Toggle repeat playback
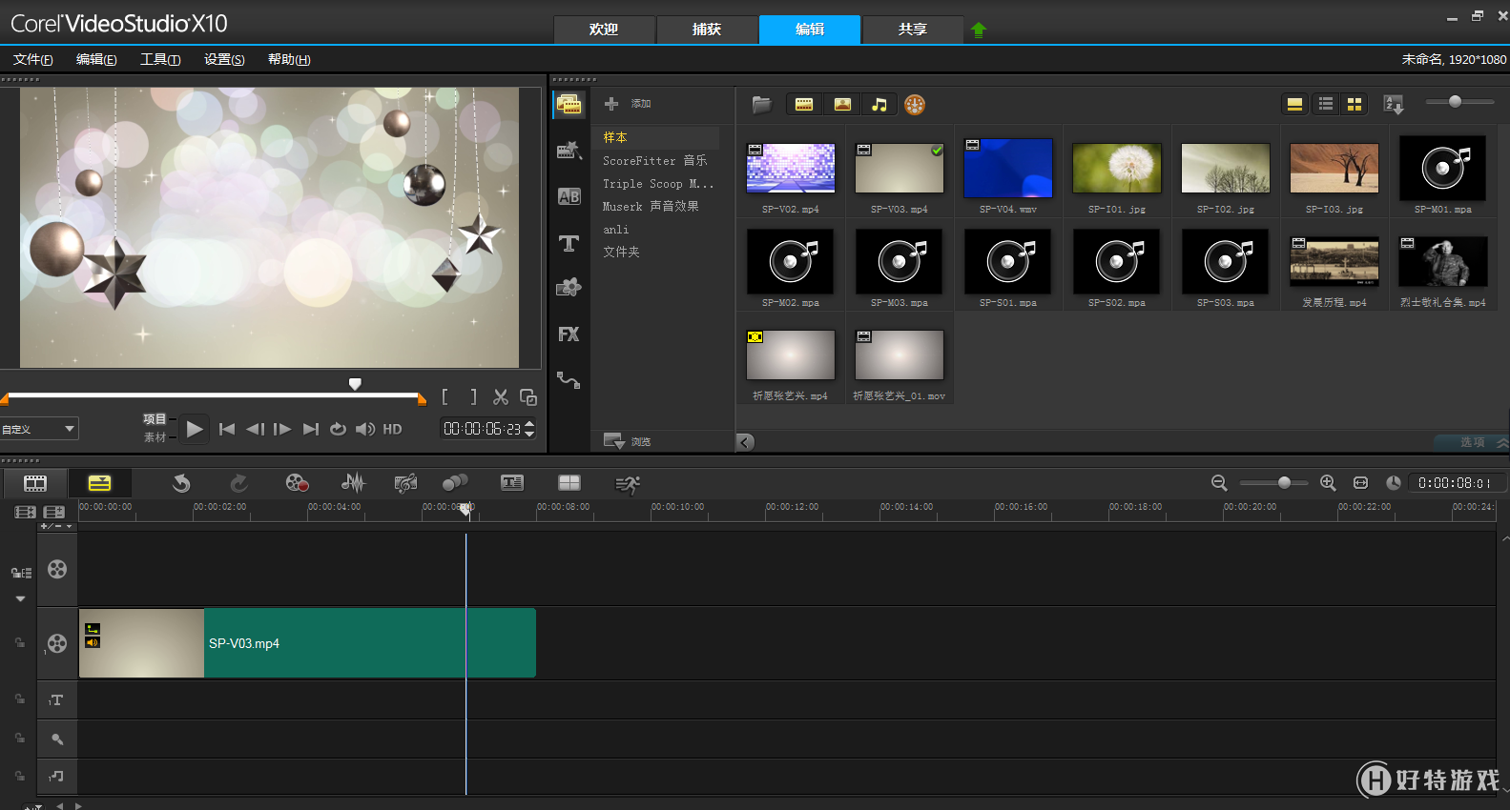Viewport: 1510px width, 810px height. [338, 429]
